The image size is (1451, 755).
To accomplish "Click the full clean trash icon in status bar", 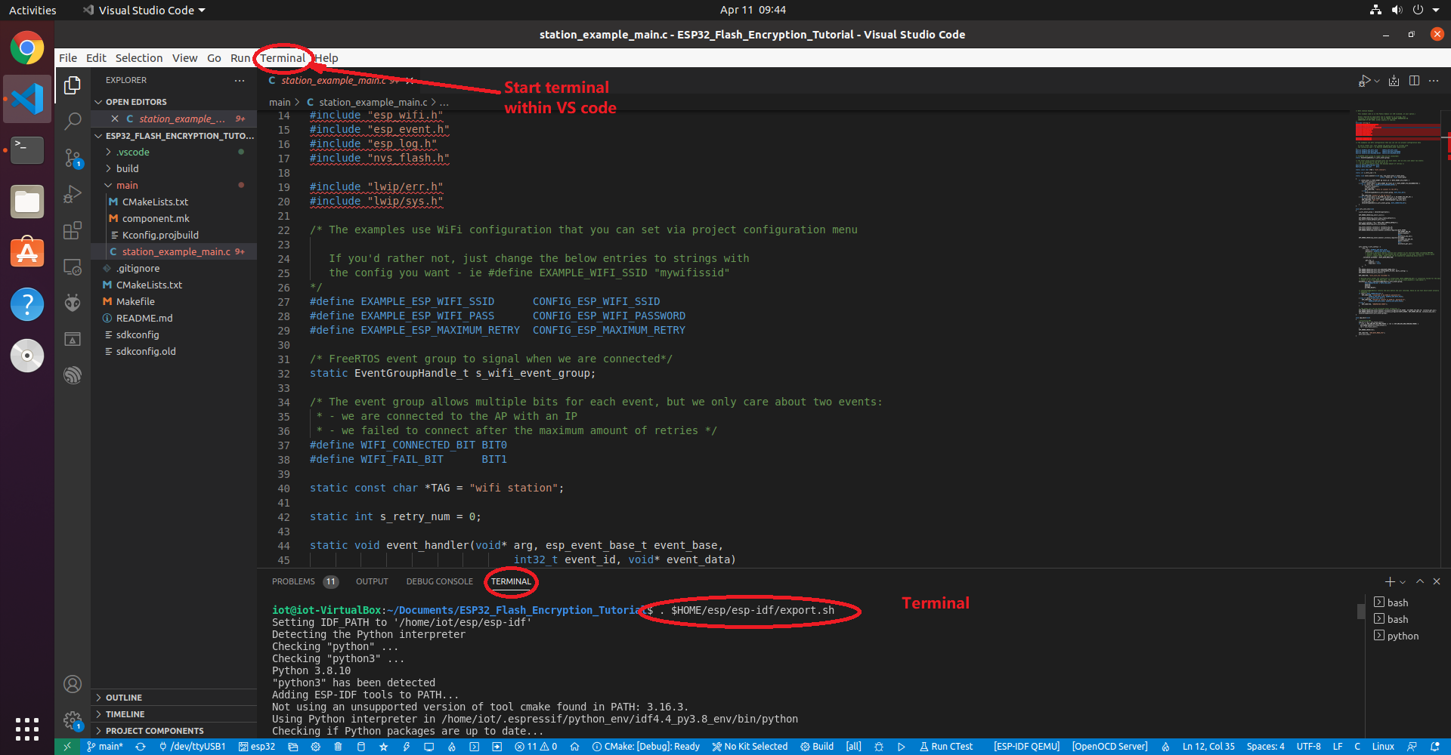I will click(x=338, y=747).
